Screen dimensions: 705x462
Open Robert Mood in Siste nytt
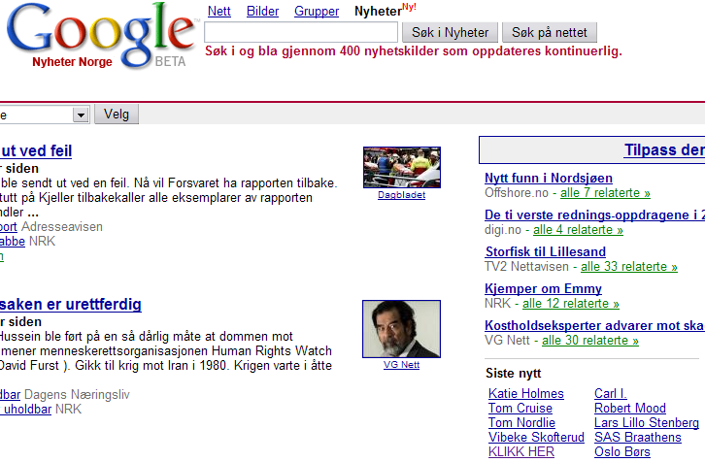630,408
